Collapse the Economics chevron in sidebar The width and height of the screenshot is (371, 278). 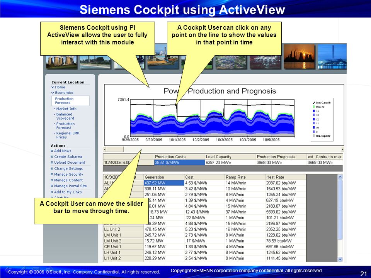(x=53, y=93)
